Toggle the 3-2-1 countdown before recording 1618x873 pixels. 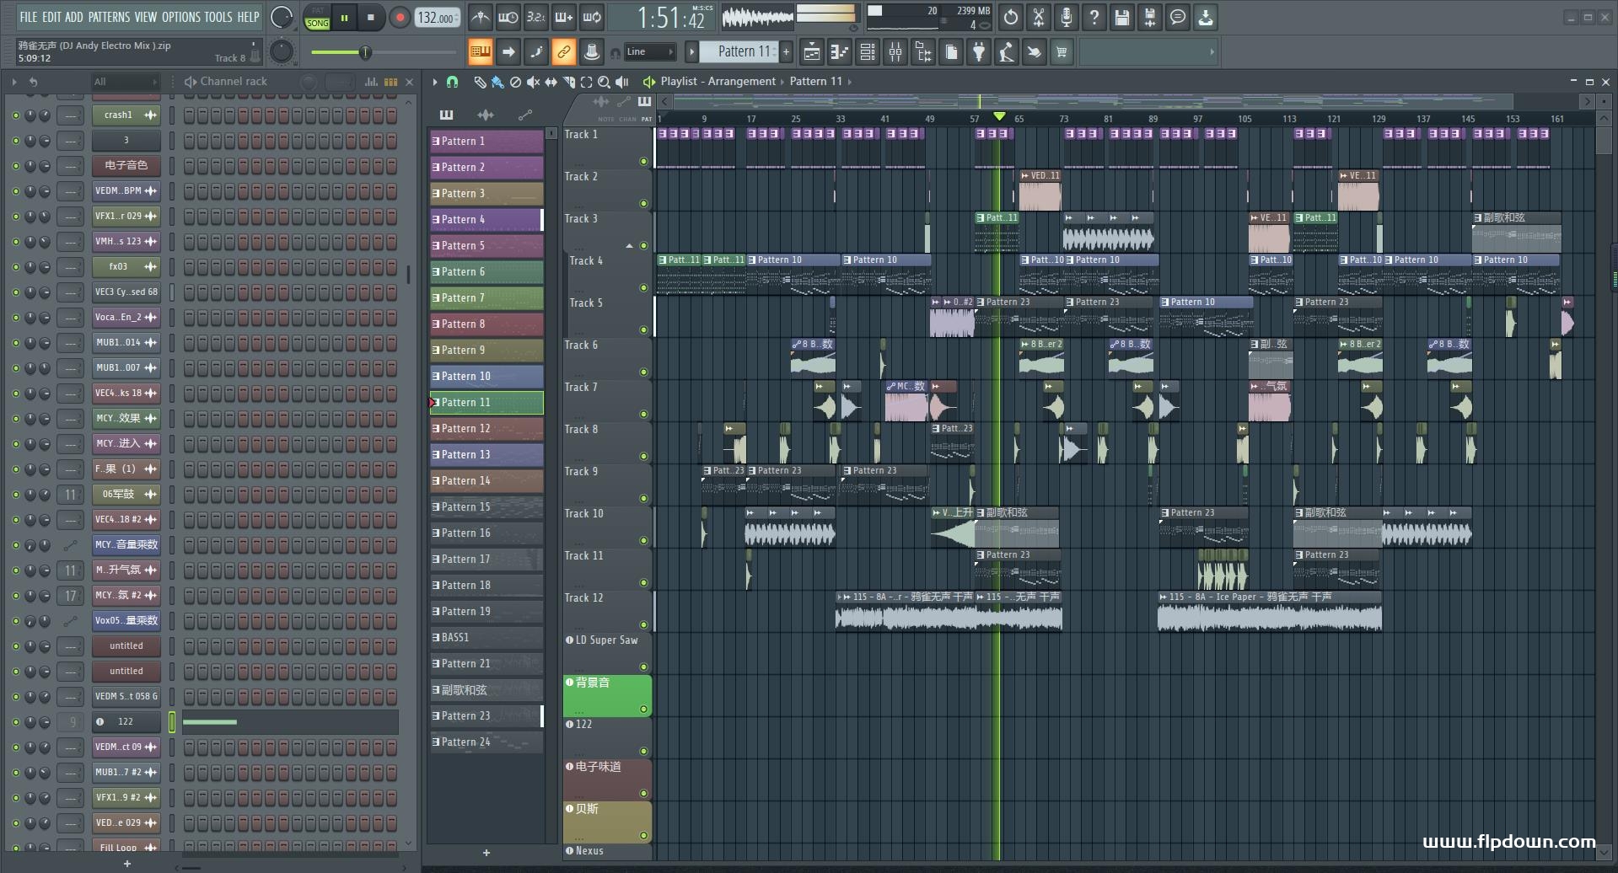pyautogui.click(x=535, y=17)
